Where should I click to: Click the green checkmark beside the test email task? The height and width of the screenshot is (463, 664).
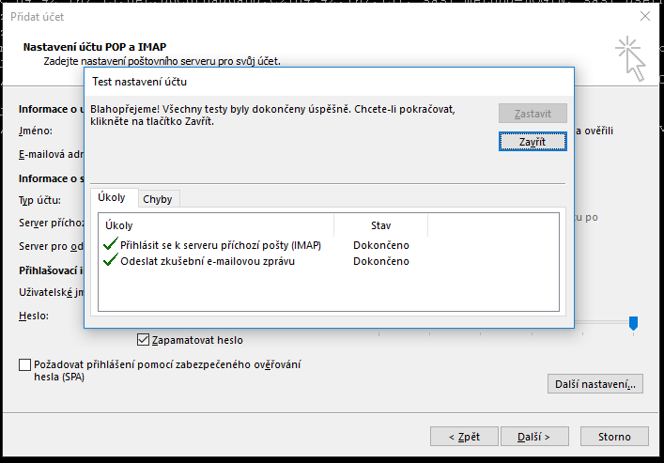(112, 260)
